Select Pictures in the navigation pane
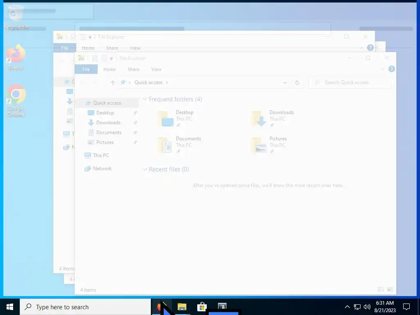The width and height of the screenshot is (420, 315). coord(105,142)
